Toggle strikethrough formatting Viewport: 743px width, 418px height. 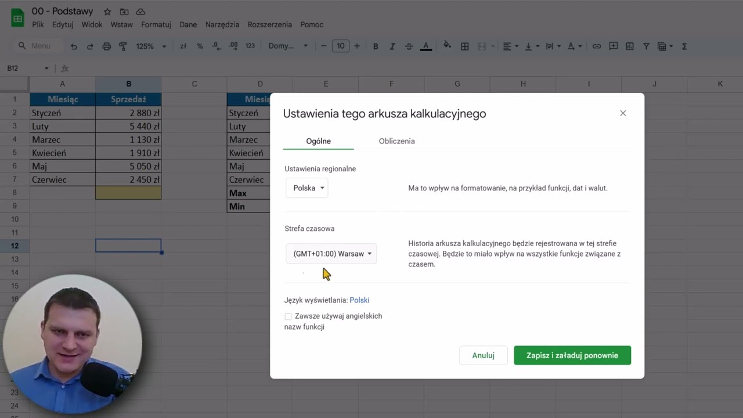[x=409, y=46]
